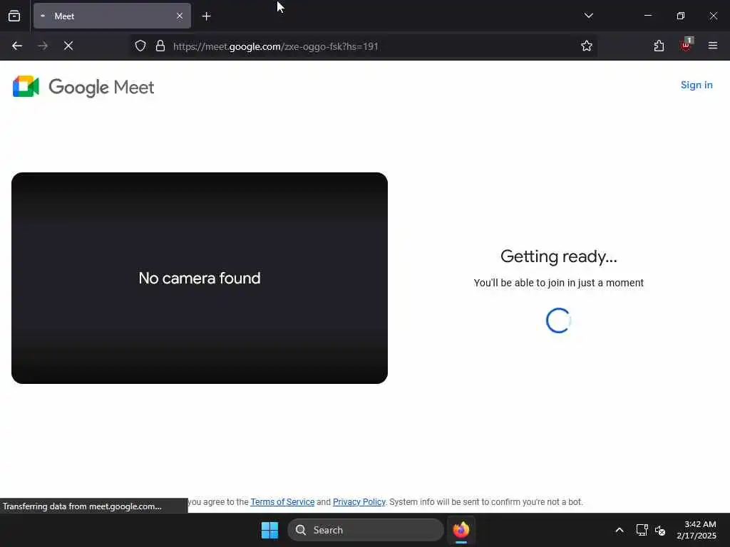Image resolution: width=730 pixels, height=547 pixels.
Task: Click the Sign in link
Action: point(696,85)
